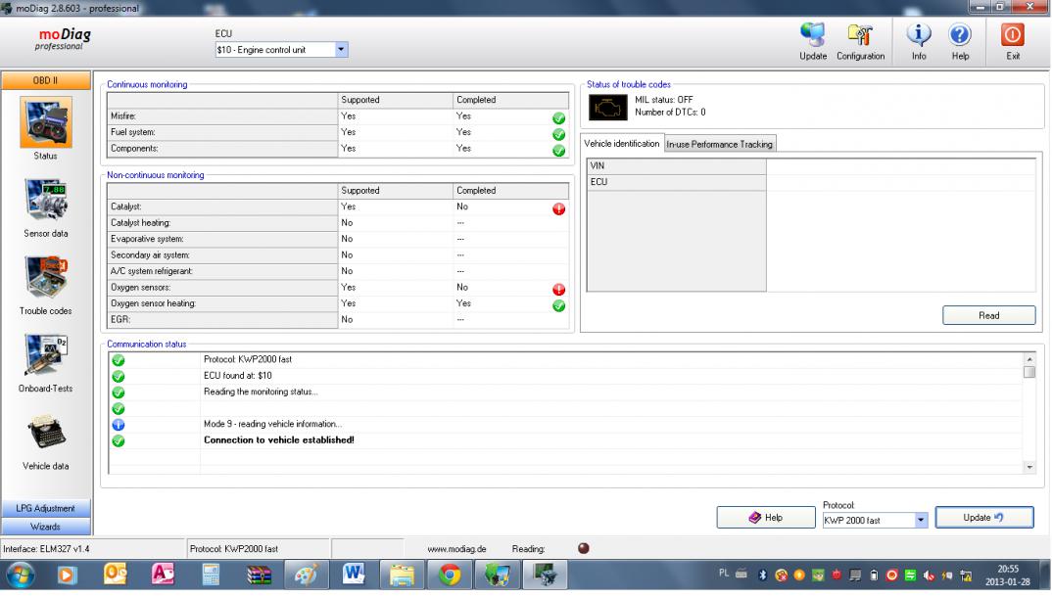Click 'Reading the monitoring status...' entry
This screenshot has width=1052, height=599.
pos(261,392)
